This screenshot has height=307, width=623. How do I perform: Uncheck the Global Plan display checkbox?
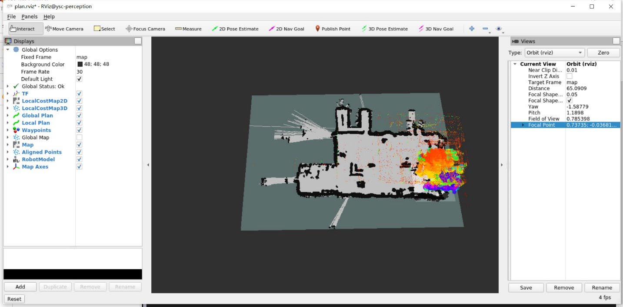[x=79, y=115]
